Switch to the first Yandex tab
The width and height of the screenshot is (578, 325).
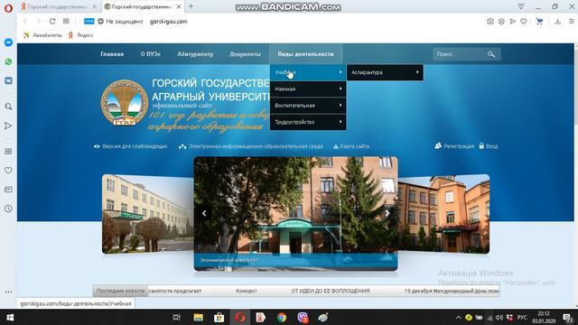pos(58,6)
